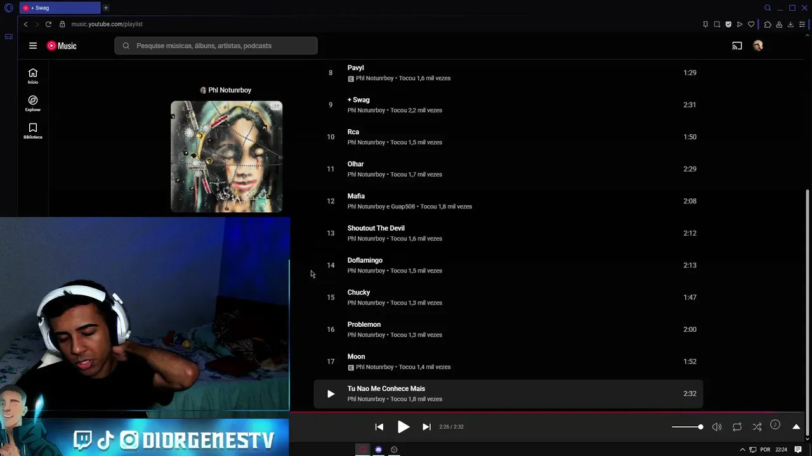The width and height of the screenshot is (812, 456).
Task: Toggle the repeat mode
Action: coord(737,427)
